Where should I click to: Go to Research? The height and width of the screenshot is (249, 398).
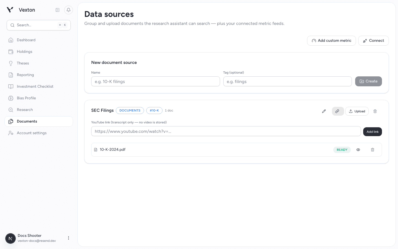click(x=39, y=110)
